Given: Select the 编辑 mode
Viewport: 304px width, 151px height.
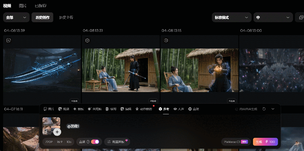Looking at the screenshot, I should pyautogui.click(x=126, y=109).
